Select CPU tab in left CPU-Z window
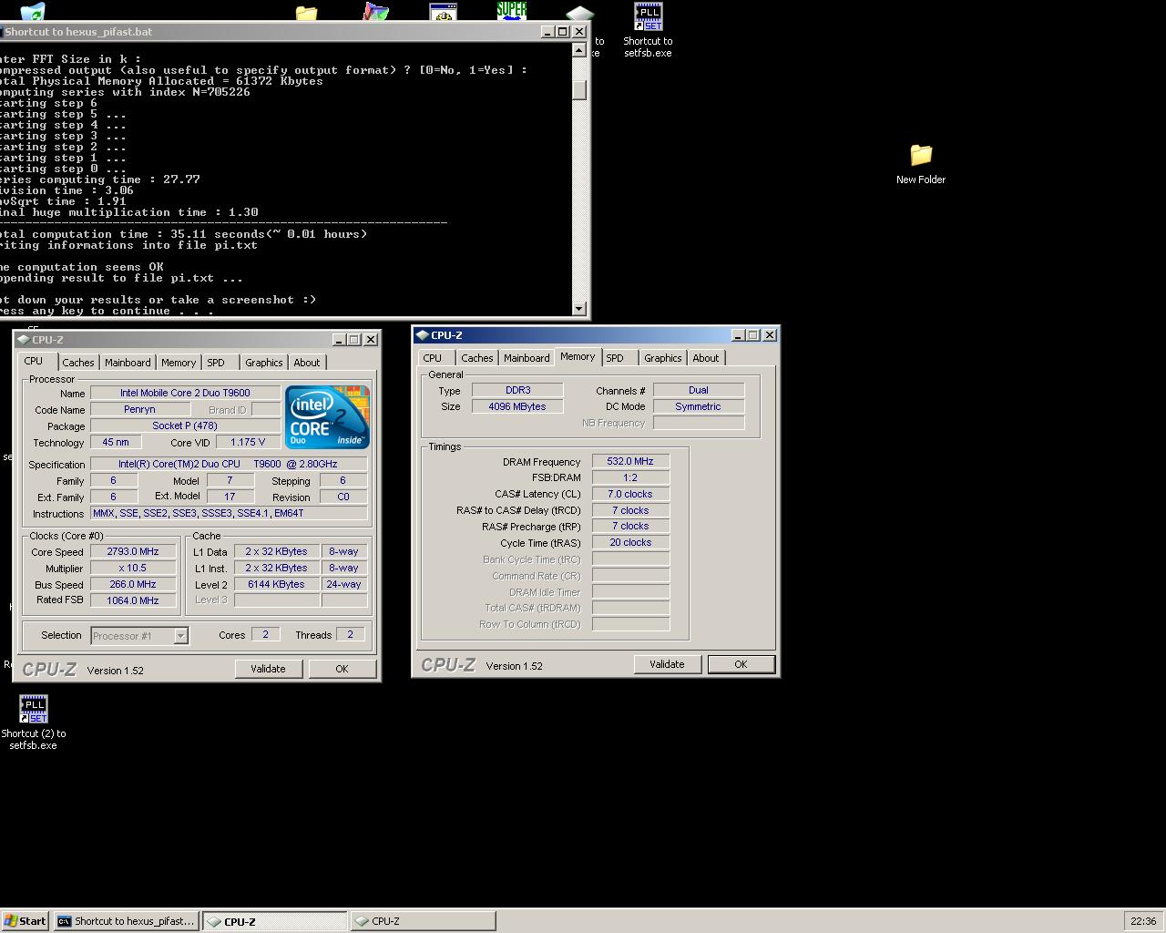This screenshot has height=933, width=1166. coord(34,361)
